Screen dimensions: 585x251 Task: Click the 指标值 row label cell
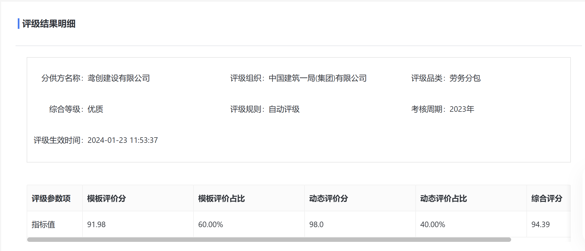click(43, 224)
